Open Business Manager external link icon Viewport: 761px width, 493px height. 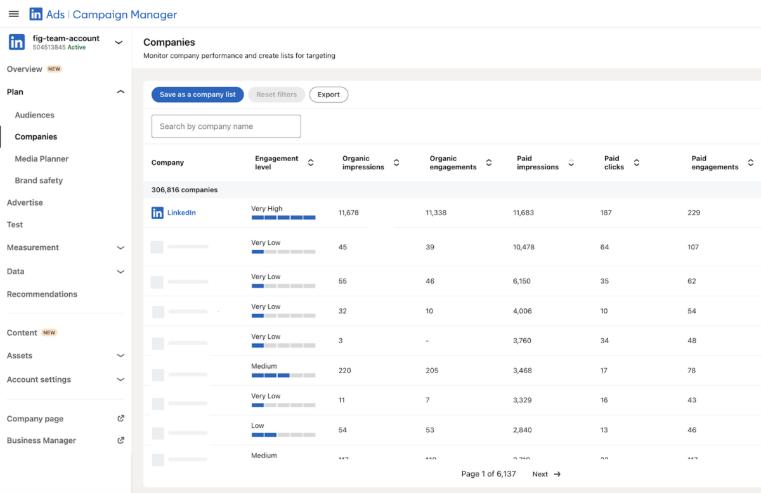[120, 440]
